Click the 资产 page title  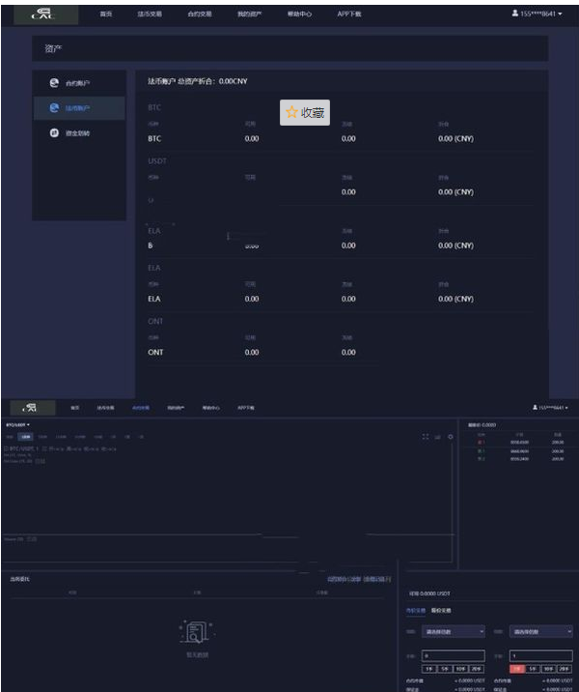[53, 48]
